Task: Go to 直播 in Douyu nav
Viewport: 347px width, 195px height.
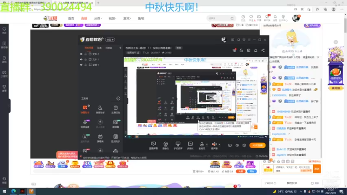Action: pyautogui.click(x=84, y=18)
